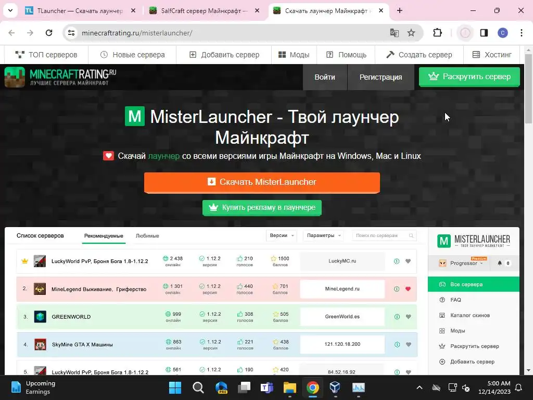Click the 121.120.18.200 address

342,344
